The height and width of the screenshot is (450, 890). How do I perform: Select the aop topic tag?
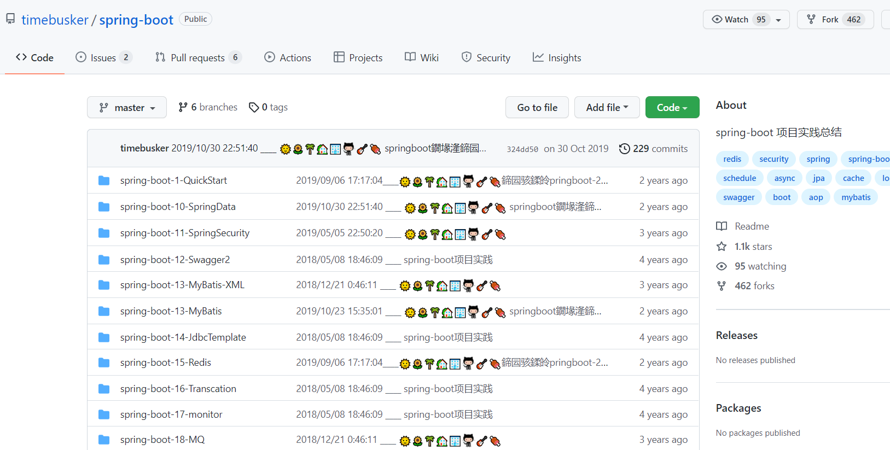pos(816,197)
